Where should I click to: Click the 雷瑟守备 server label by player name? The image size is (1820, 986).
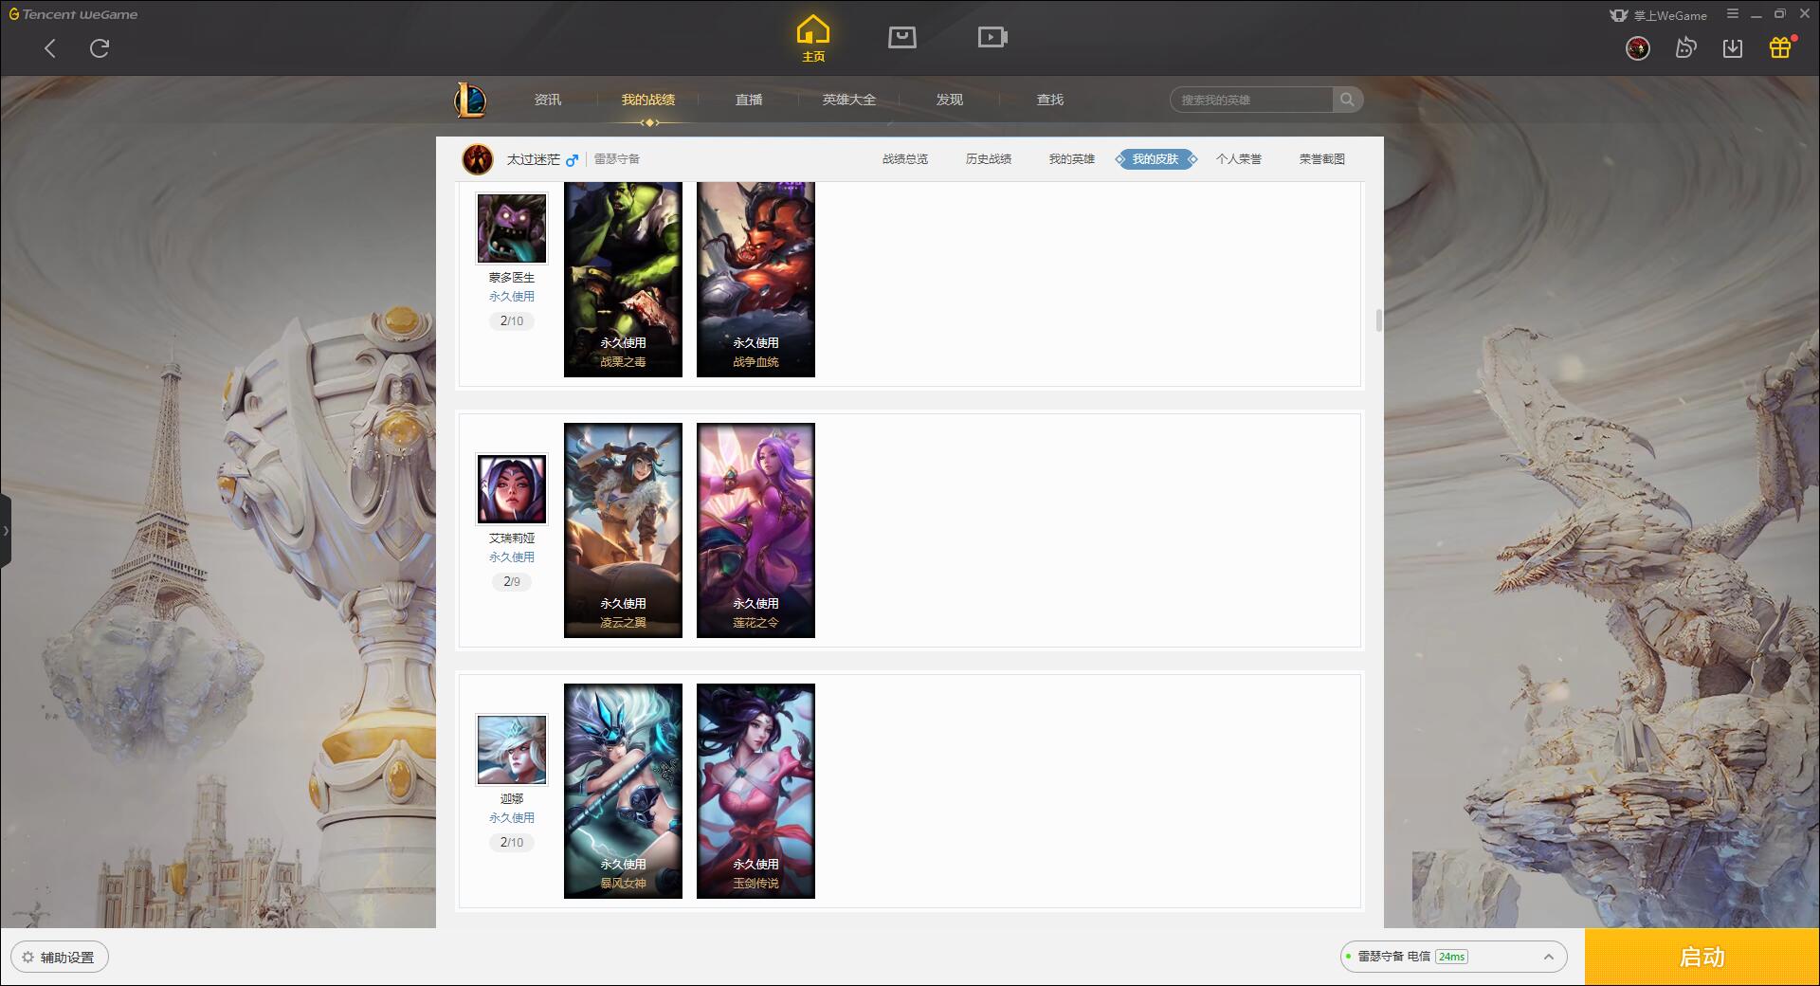coord(617,159)
